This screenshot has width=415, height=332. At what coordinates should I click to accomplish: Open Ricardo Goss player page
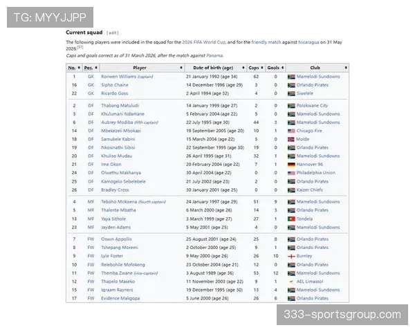(x=114, y=93)
